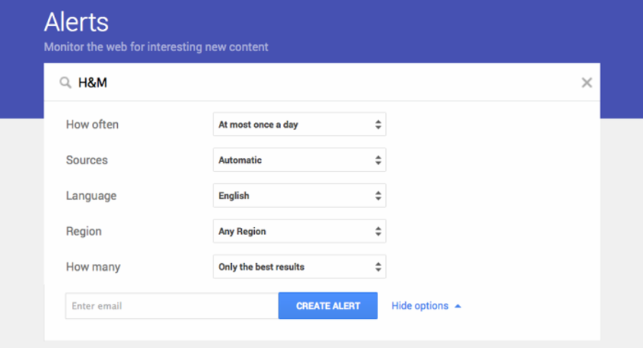Viewport: 643px width, 348px height.
Task: Open the "Only the best results" dropdown
Action: click(x=299, y=267)
